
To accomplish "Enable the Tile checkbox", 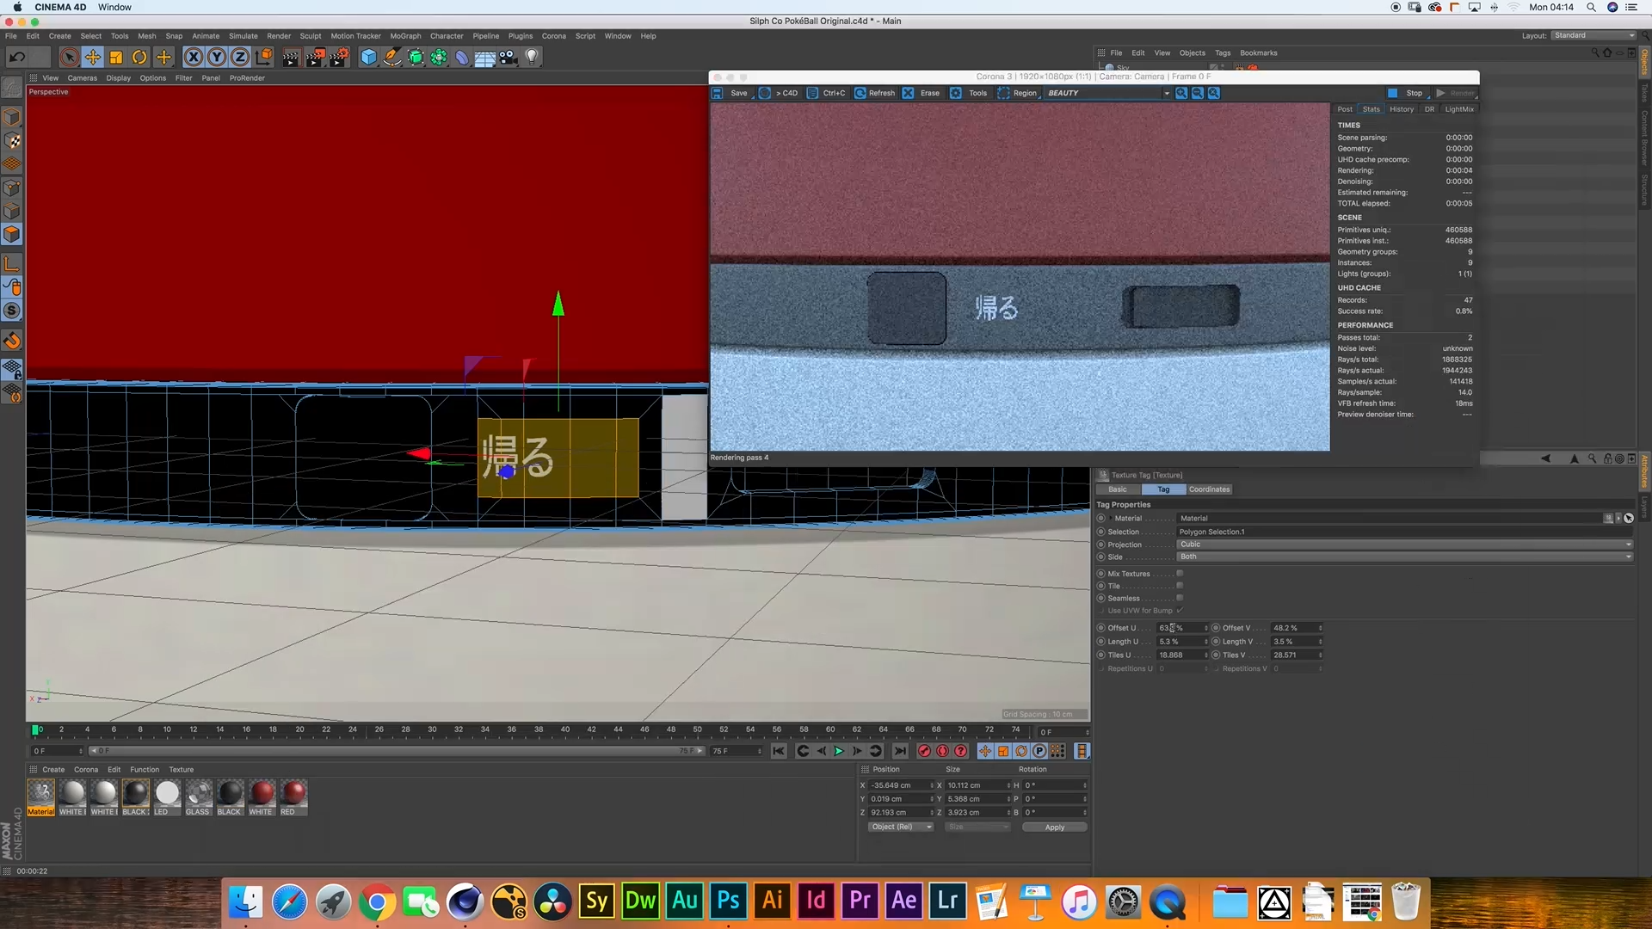I will coord(1180,586).
